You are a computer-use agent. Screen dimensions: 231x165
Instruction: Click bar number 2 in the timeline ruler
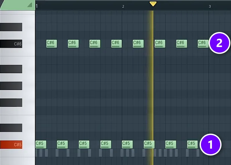[x=123, y=6]
